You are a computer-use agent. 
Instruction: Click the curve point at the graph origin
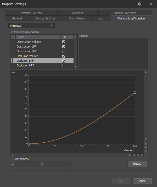pyautogui.click(x=29, y=144)
